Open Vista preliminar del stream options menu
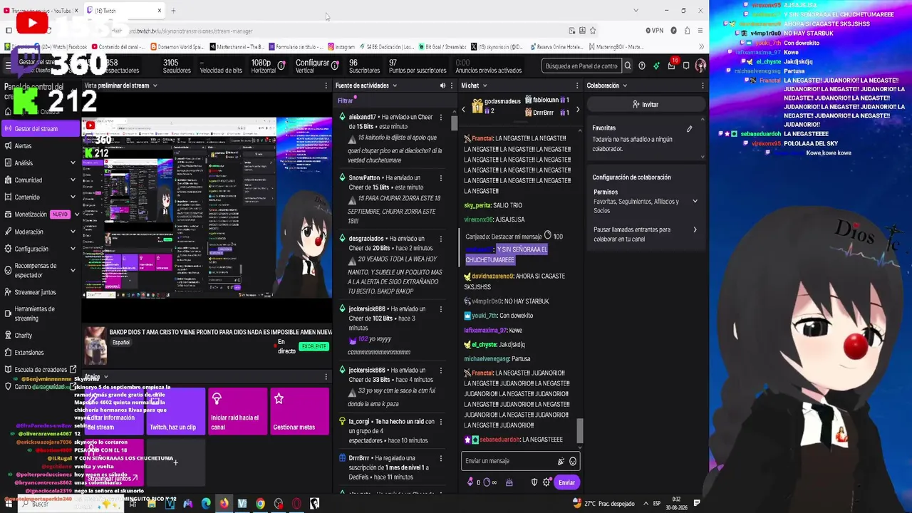The image size is (912, 513). coord(326,85)
